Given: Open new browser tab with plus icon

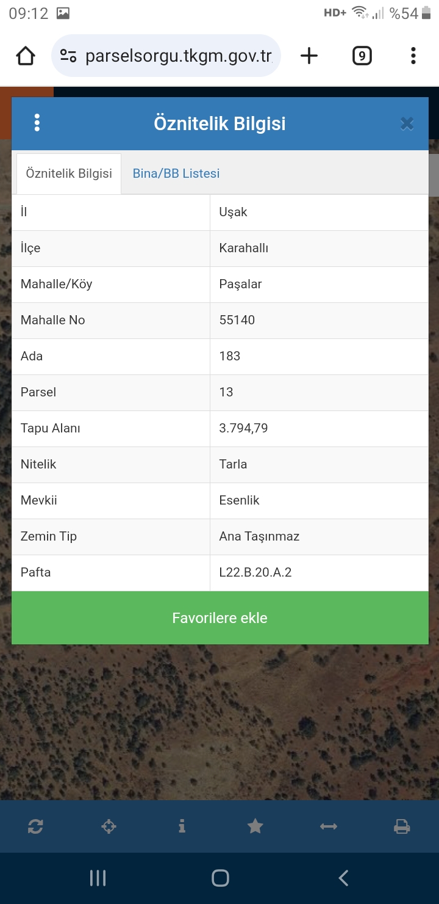Looking at the screenshot, I should pos(309,56).
